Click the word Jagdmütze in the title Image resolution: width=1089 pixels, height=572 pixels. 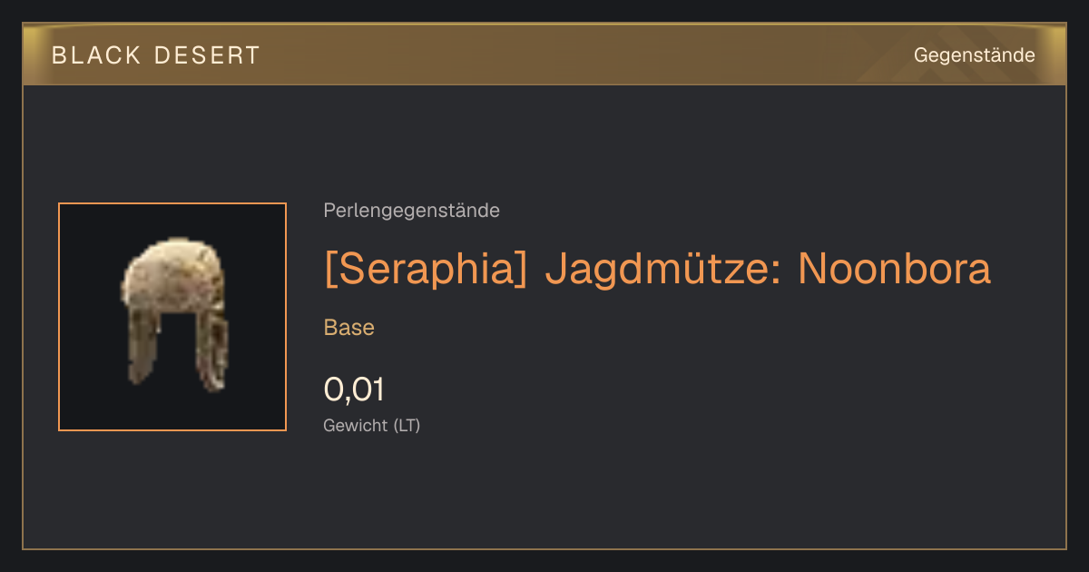(662, 270)
